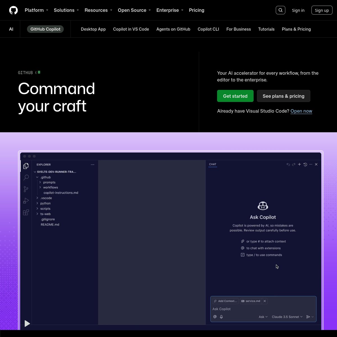Expand the .vscode folder
The height and width of the screenshot is (337, 337).
tap(37, 198)
